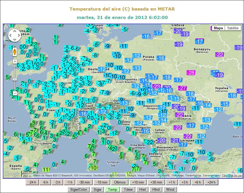The height and width of the screenshot is (193, 244).
Task: Click the Andorra label
Action: pos(47,144)
